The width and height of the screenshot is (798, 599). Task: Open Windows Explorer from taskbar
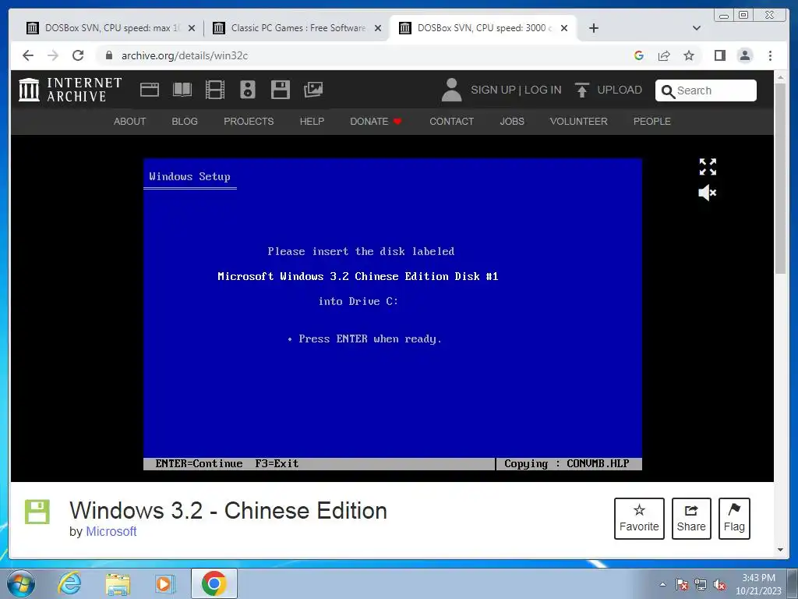[x=118, y=583]
